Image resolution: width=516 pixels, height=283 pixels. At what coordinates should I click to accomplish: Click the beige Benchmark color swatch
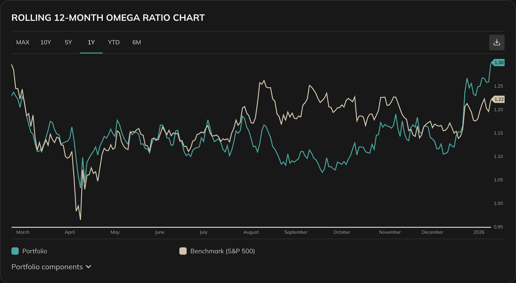click(183, 251)
